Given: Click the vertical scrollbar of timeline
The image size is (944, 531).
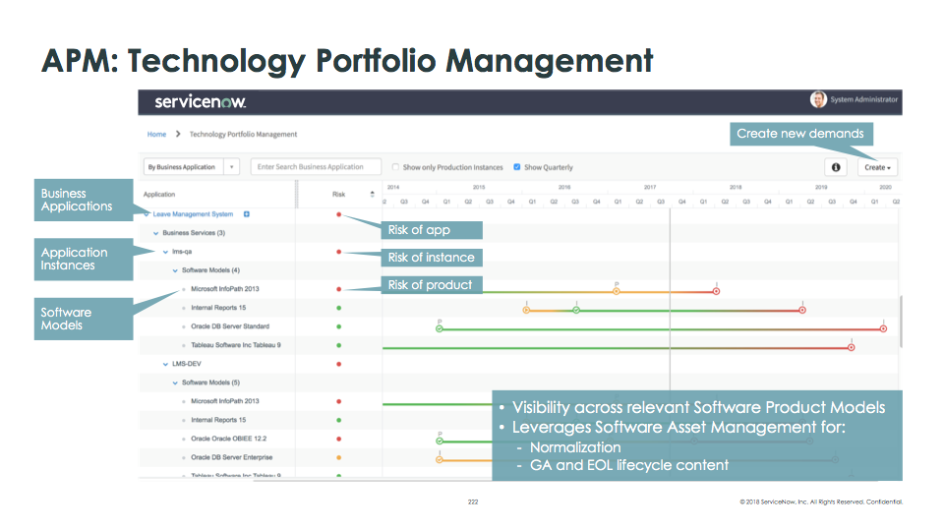Looking at the screenshot, I should 901,322.
